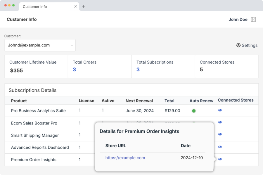Sort by Next Renewal column header
263x175 pixels.
(139, 101)
